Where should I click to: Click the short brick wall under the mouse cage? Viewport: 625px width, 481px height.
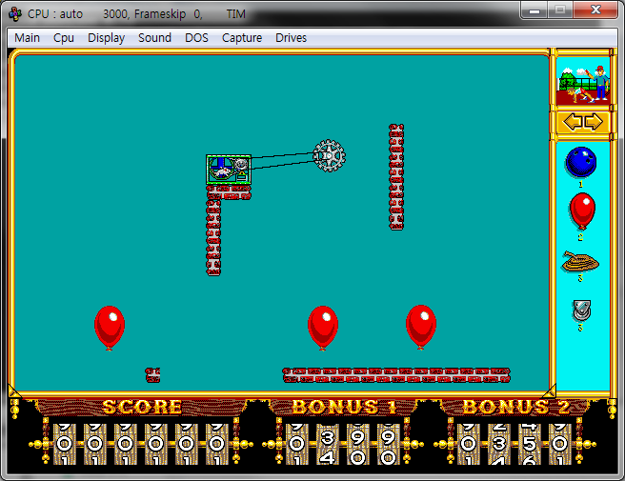click(229, 192)
